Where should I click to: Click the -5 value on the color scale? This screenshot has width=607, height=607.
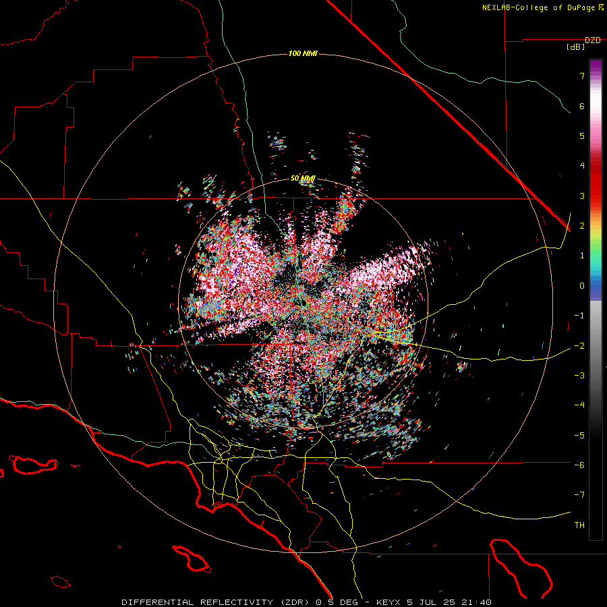(x=579, y=436)
